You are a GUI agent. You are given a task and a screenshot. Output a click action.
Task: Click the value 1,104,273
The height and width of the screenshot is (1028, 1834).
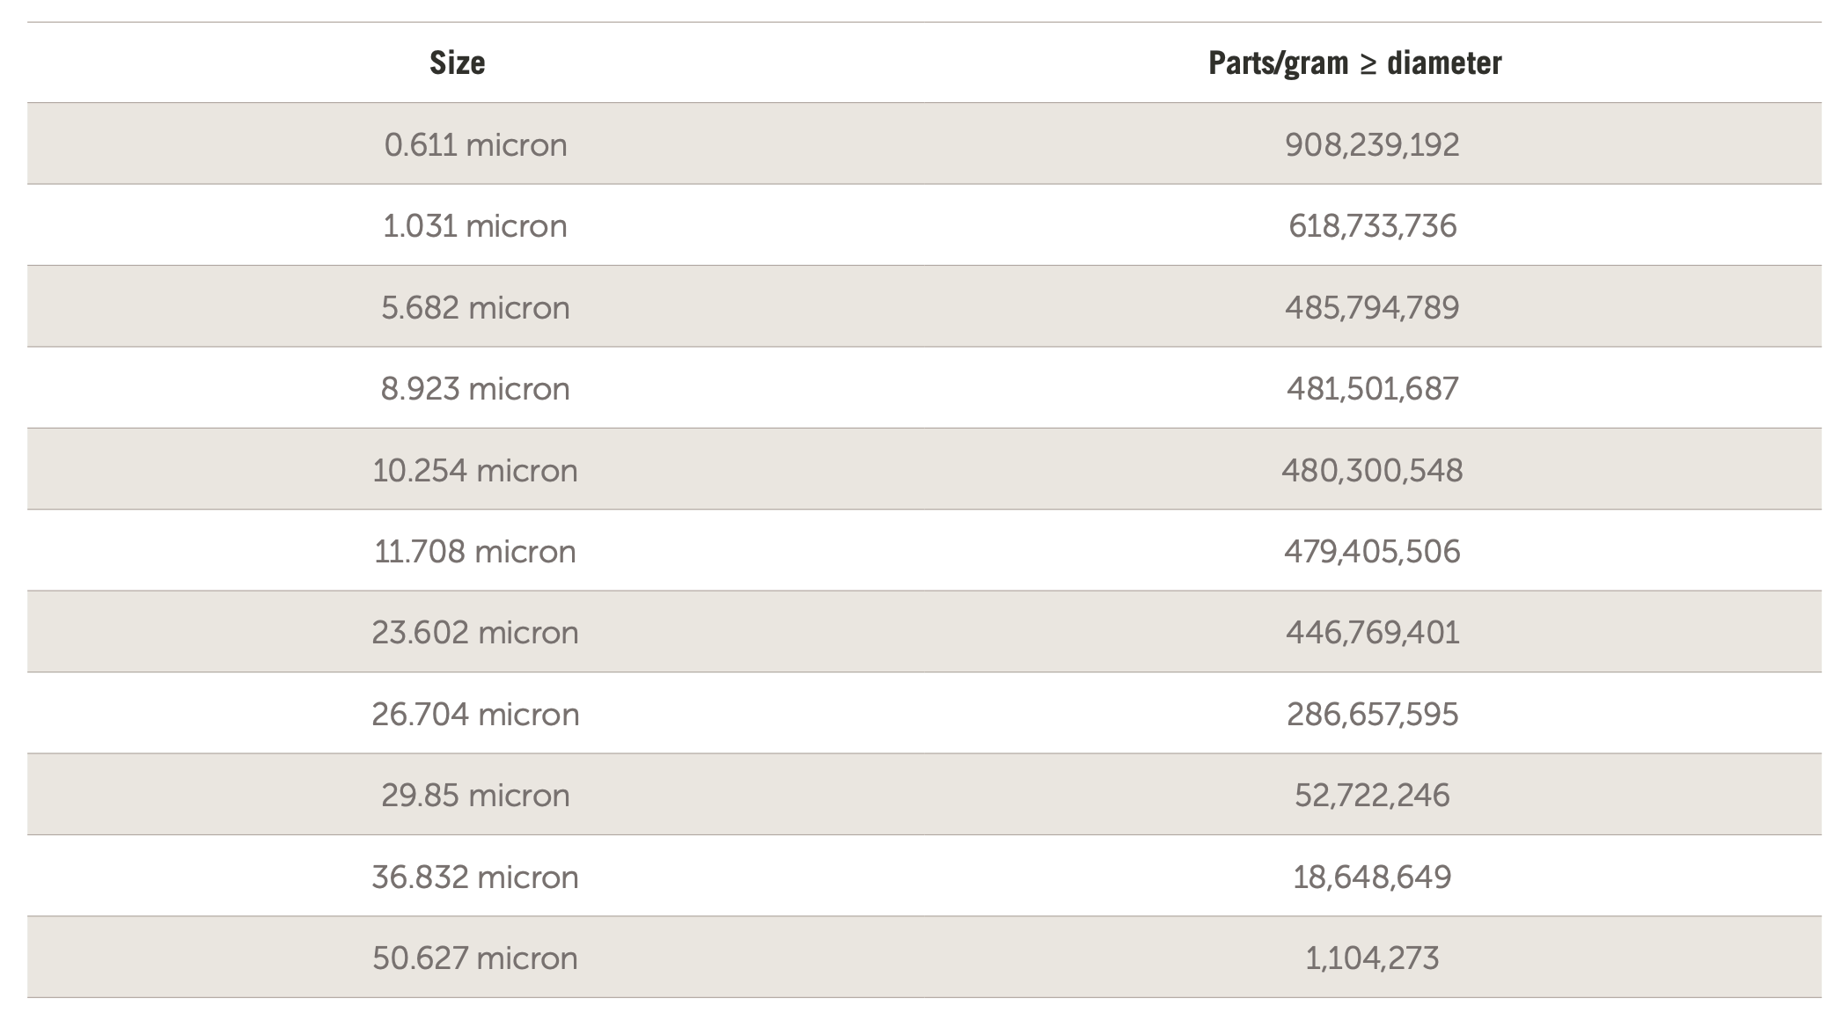tap(1372, 958)
